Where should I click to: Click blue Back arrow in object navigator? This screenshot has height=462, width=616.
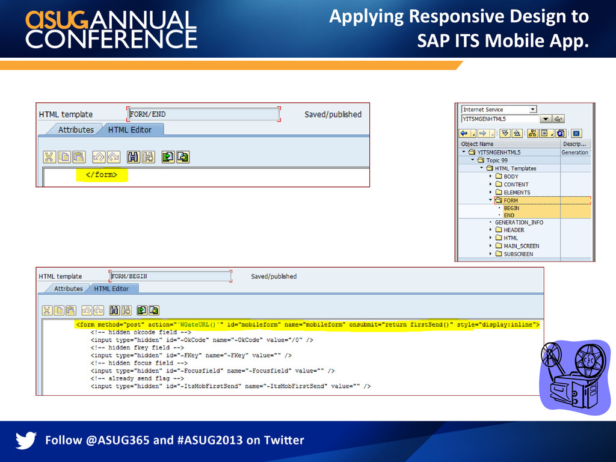pos(464,133)
